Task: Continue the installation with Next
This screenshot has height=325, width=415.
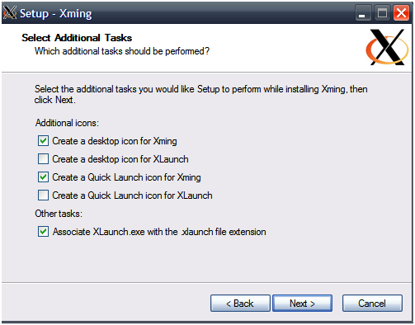Action: [x=302, y=304]
